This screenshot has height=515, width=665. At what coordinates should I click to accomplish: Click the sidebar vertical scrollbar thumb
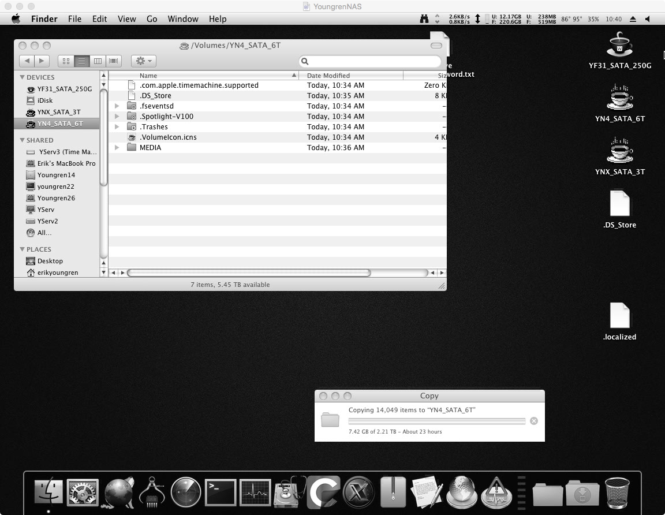[103, 137]
